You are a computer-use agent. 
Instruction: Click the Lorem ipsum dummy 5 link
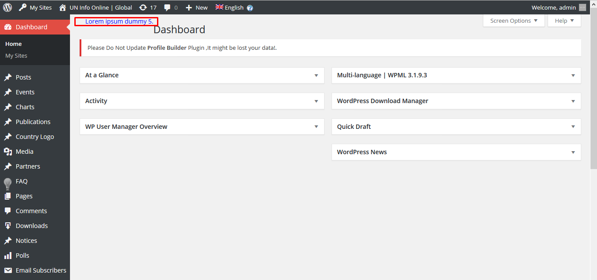tap(119, 21)
